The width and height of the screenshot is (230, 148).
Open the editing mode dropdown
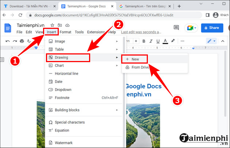click(x=211, y=41)
